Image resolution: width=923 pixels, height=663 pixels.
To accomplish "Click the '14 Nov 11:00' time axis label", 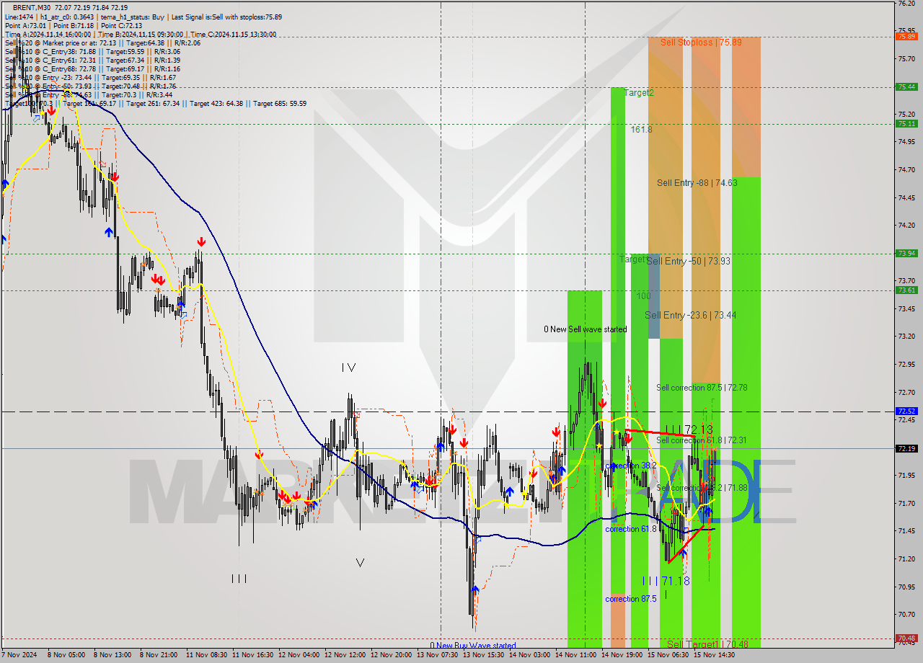I will click(576, 655).
